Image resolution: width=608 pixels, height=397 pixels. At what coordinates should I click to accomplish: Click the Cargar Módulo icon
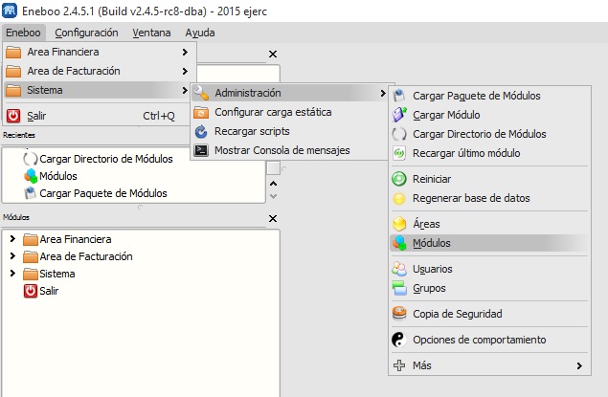[x=399, y=115]
